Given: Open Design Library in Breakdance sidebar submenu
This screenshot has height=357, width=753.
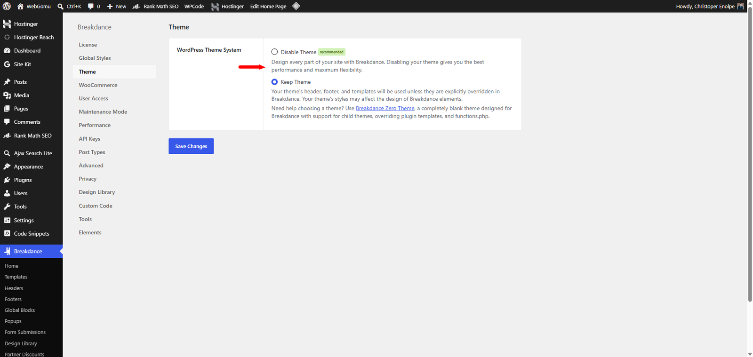Looking at the screenshot, I should 21,343.
